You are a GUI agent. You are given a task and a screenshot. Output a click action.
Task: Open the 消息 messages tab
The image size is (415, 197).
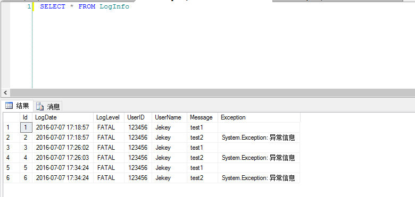click(48, 106)
